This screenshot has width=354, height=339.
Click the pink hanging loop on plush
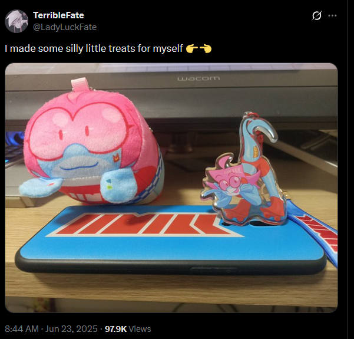79,85
